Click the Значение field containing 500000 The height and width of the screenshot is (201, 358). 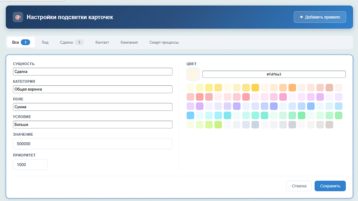(93, 144)
